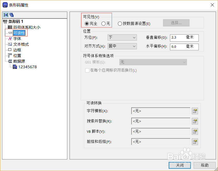This screenshot has height=171, width=218.
Task: Click the 123 icon beside 可读性
Action: tap(10, 33)
